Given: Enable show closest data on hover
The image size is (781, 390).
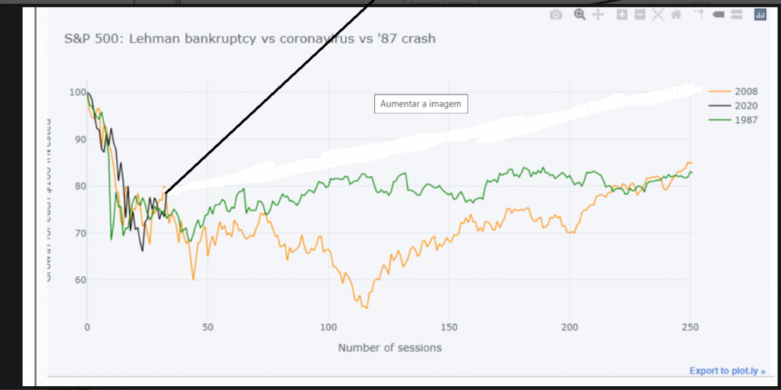Looking at the screenshot, I should (x=718, y=15).
